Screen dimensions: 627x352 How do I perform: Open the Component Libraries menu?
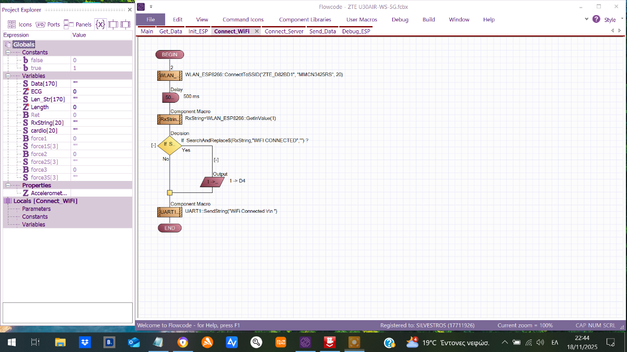pos(305,19)
